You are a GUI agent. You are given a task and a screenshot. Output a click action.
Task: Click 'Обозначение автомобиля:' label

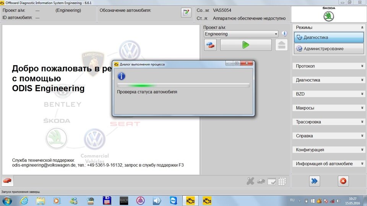point(125,10)
